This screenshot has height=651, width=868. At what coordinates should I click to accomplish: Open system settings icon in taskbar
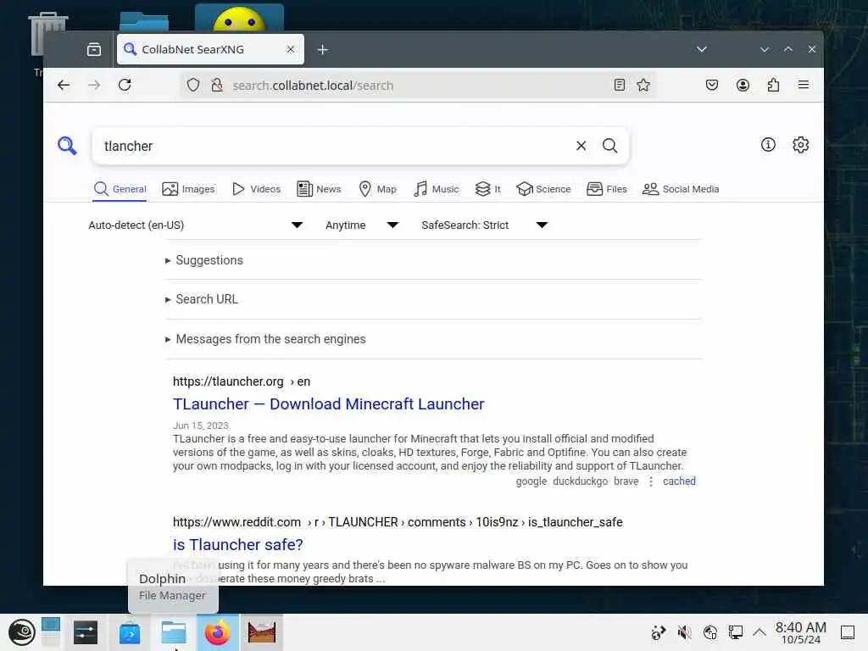point(86,632)
